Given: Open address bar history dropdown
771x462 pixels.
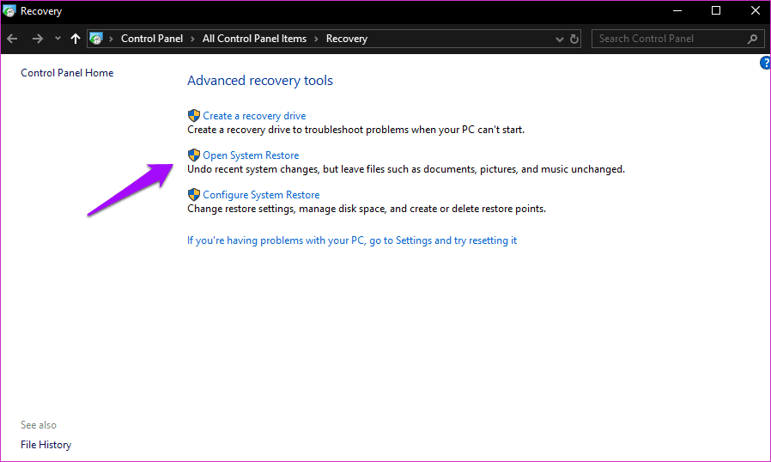Looking at the screenshot, I should pyautogui.click(x=559, y=39).
